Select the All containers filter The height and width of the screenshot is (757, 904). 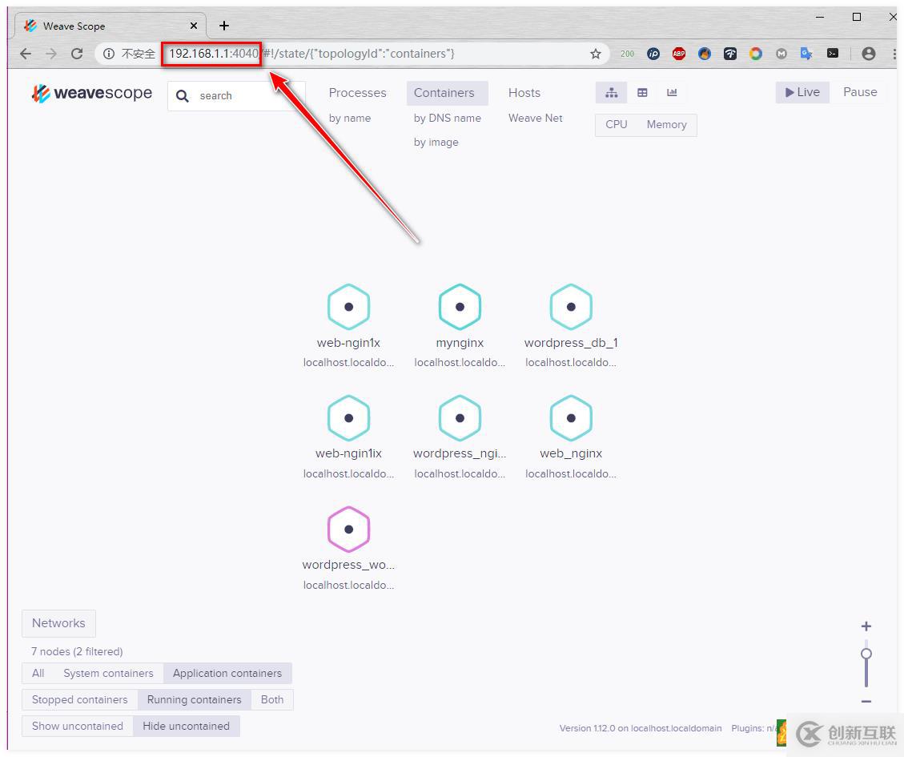click(x=38, y=674)
